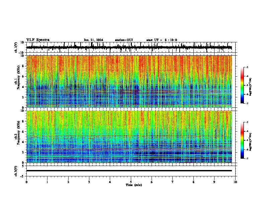Click the ch.2 "Frequency (kHz)" axis label

click(x=18, y=132)
